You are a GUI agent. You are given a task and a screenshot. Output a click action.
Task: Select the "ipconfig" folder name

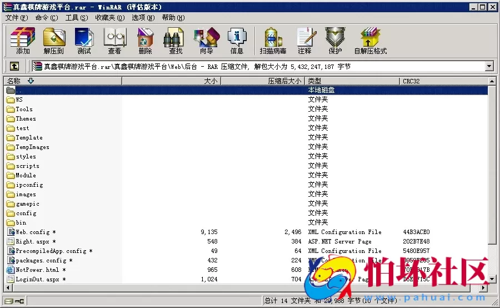(29, 185)
